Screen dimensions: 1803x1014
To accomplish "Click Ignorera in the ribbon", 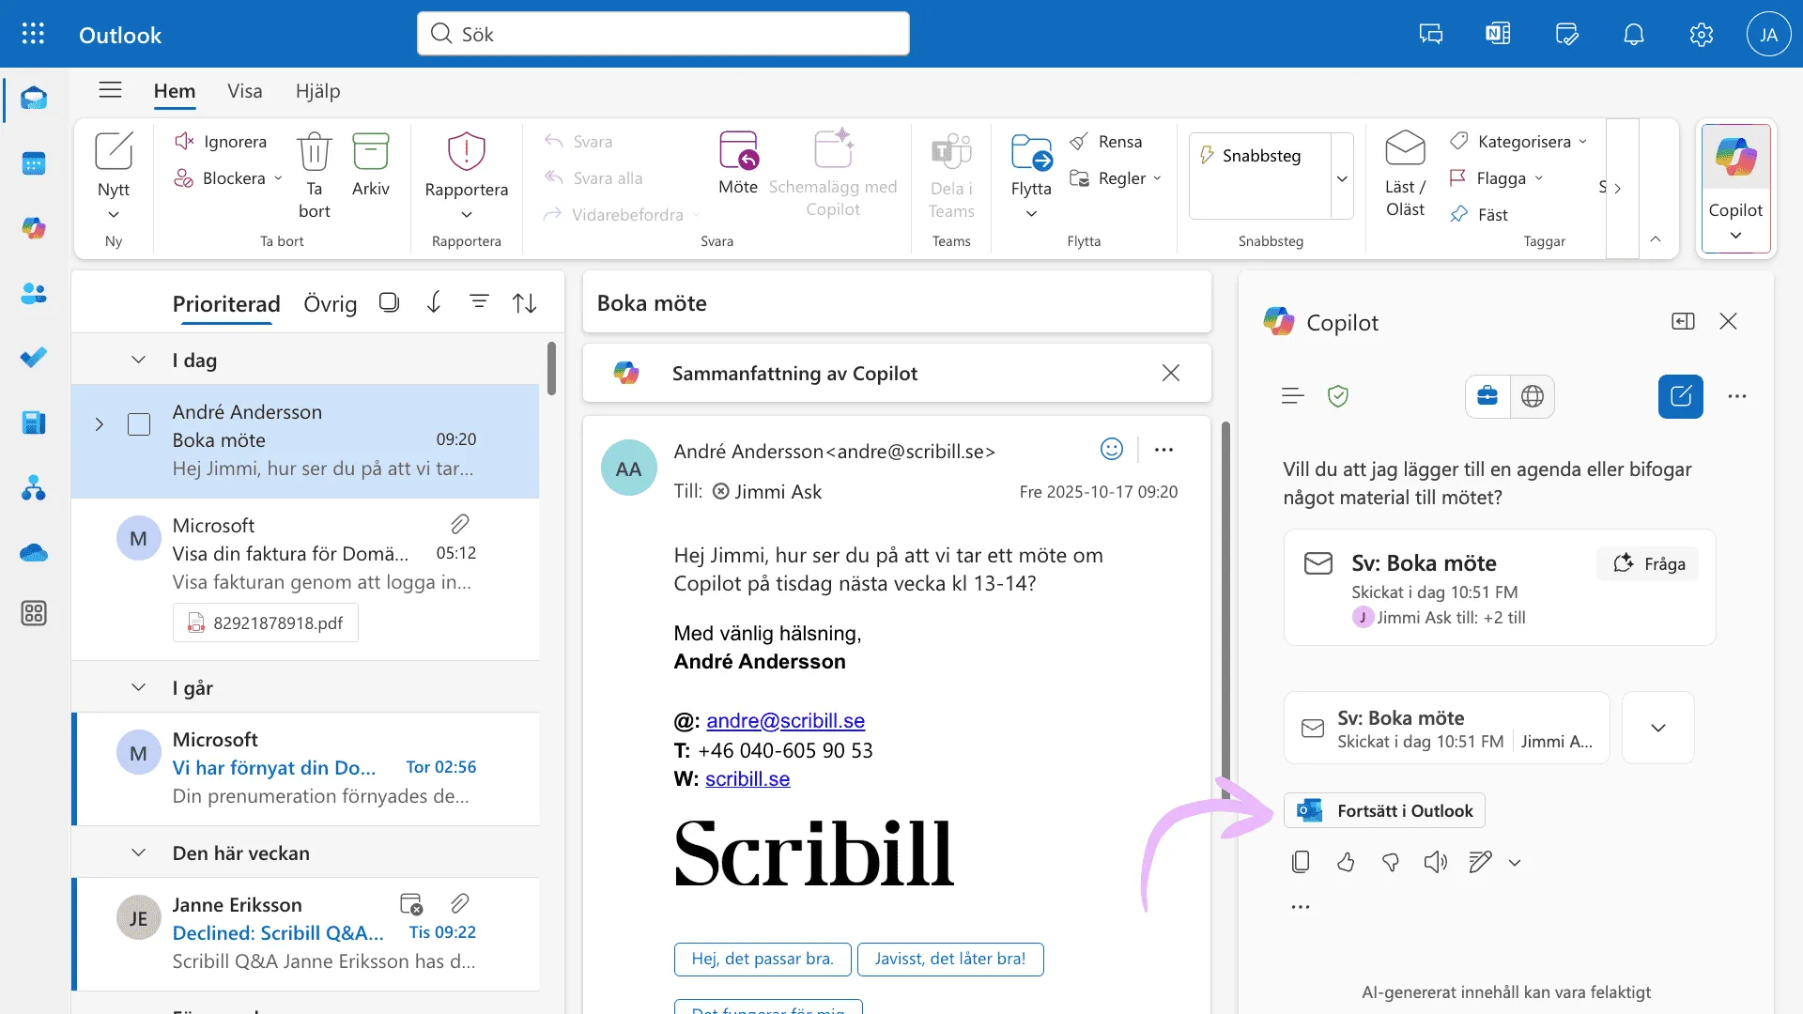I will [221, 142].
